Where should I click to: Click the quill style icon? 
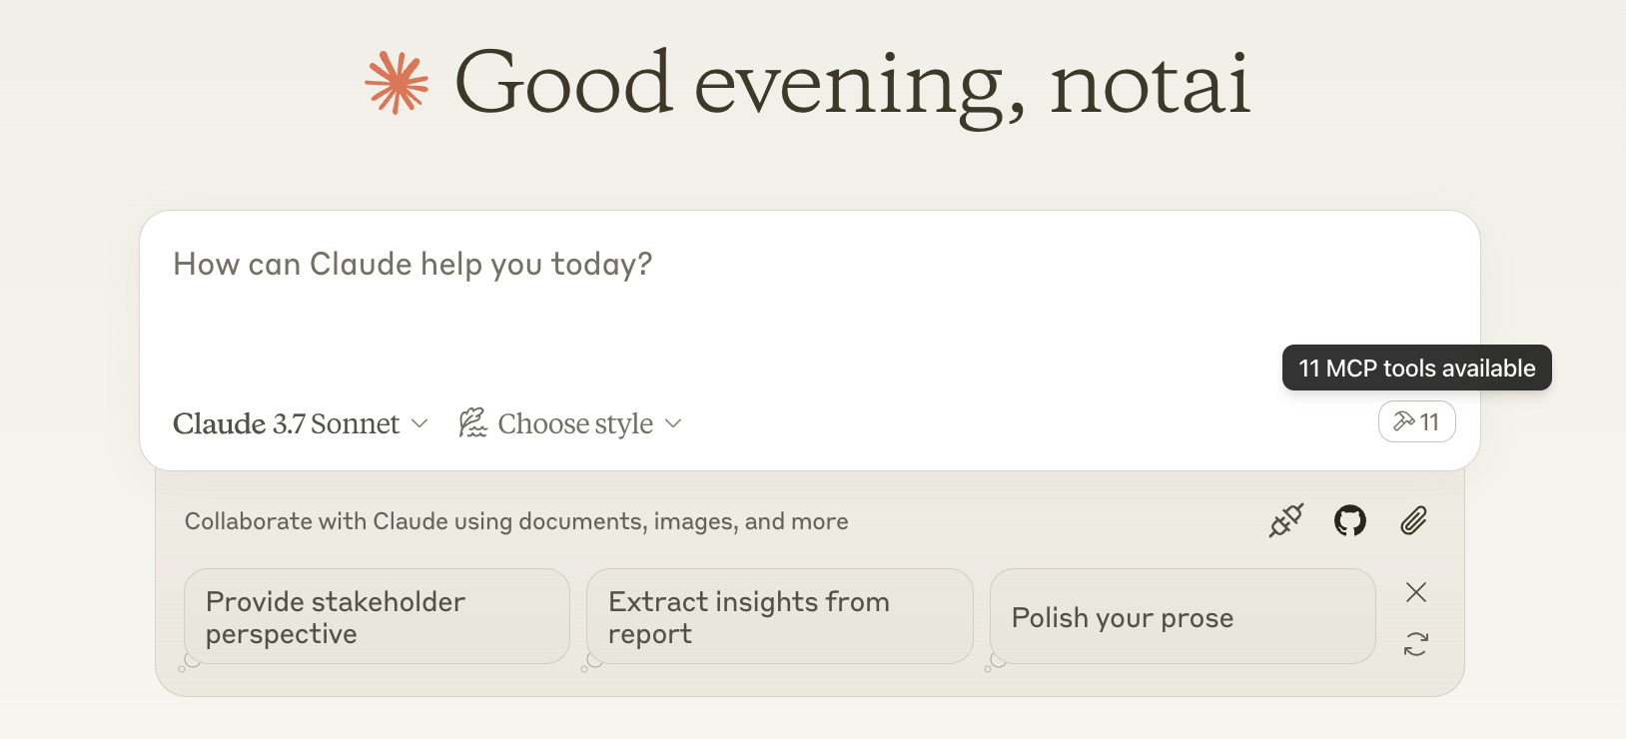coord(472,423)
